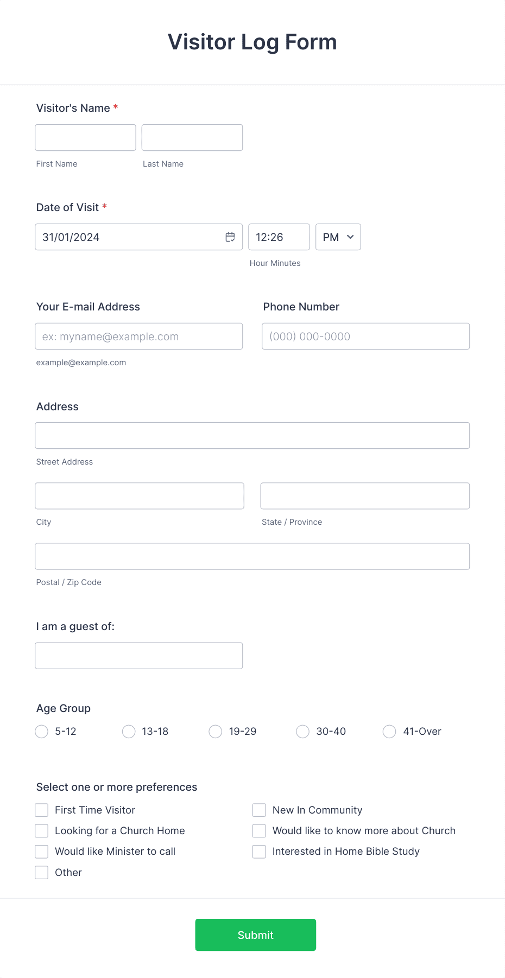Check Looking for a Church Home

[41, 830]
